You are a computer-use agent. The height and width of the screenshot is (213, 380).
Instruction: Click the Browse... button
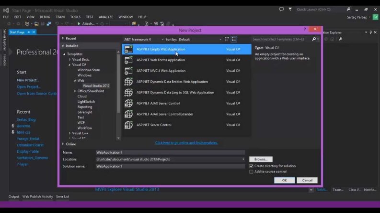tap(261, 160)
